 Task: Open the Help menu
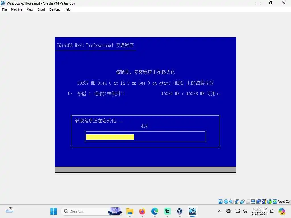coord(68,9)
